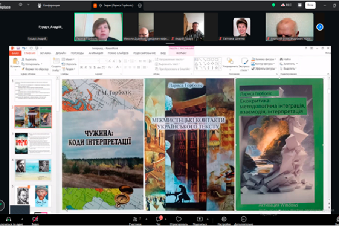Click the PowerPoint Save icon

pos(18,48)
